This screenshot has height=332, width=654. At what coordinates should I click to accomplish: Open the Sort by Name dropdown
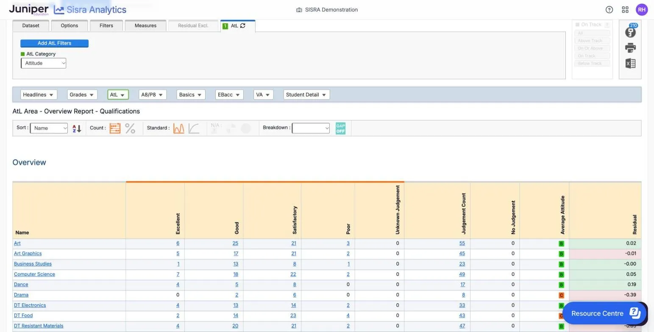[49, 128]
